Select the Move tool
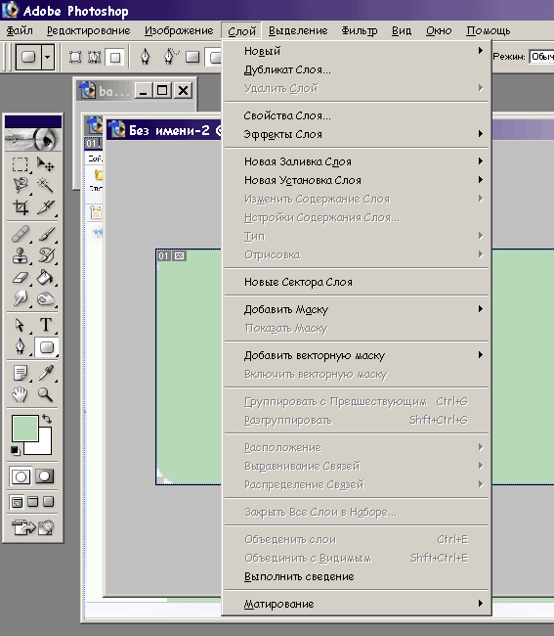The width and height of the screenshot is (554, 636). pos(45,164)
